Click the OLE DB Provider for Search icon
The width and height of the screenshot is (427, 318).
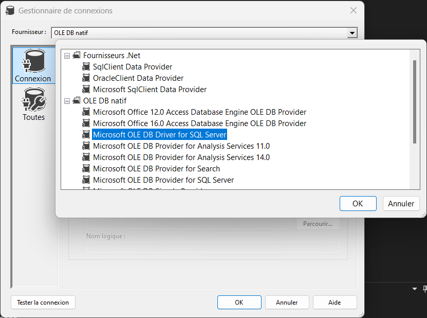coord(86,169)
